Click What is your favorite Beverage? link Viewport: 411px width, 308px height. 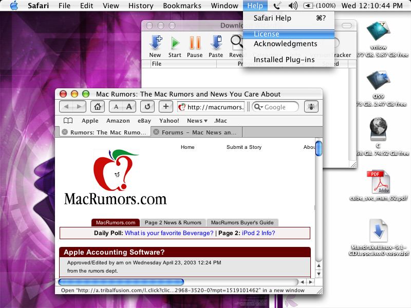click(x=169, y=233)
